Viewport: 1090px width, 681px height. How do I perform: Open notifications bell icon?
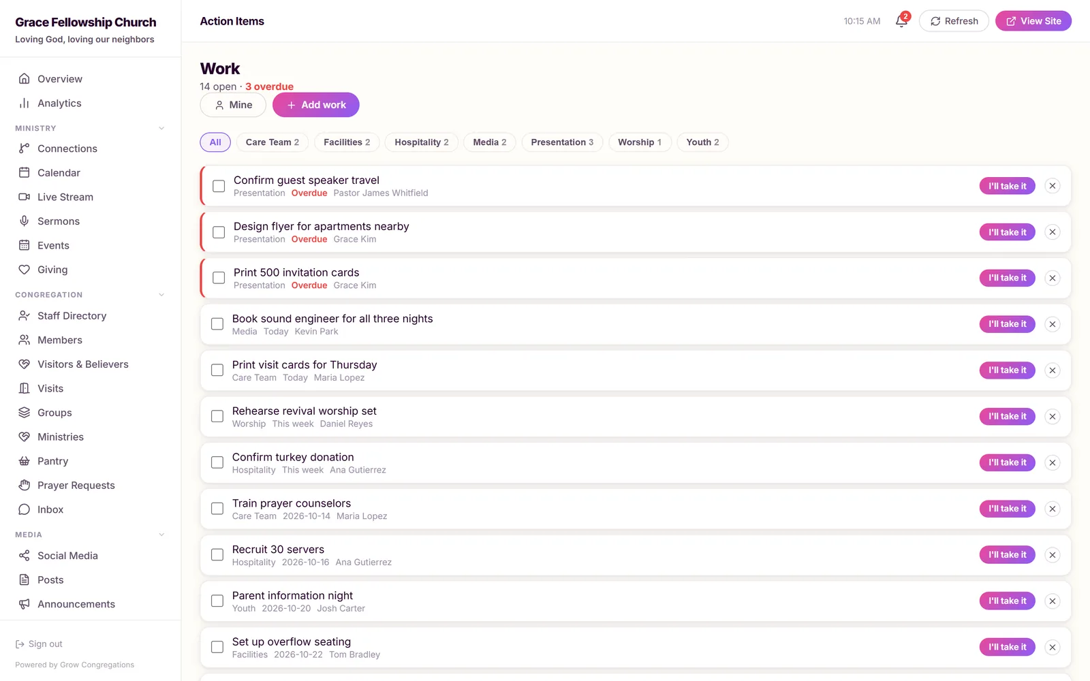901,21
